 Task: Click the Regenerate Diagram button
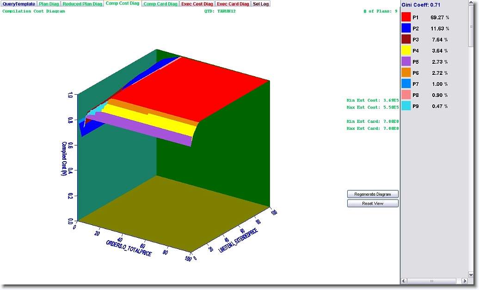click(x=373, y=194)
